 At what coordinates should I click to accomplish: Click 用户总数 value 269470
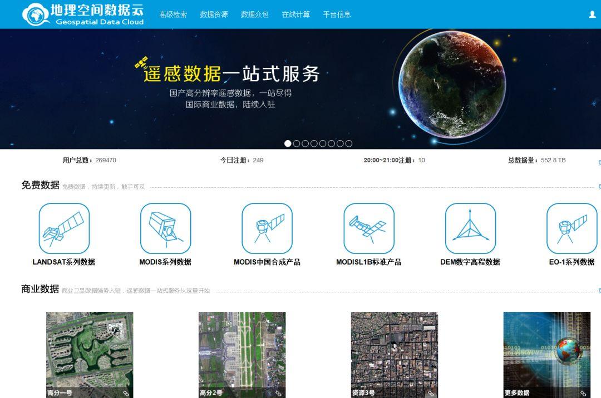[x=106, y=160]
